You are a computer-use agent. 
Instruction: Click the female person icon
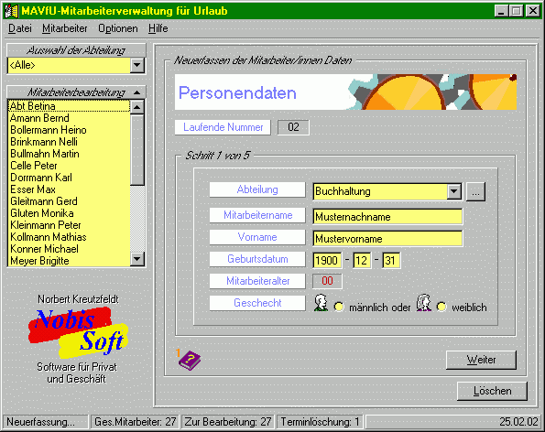point(424,302)
